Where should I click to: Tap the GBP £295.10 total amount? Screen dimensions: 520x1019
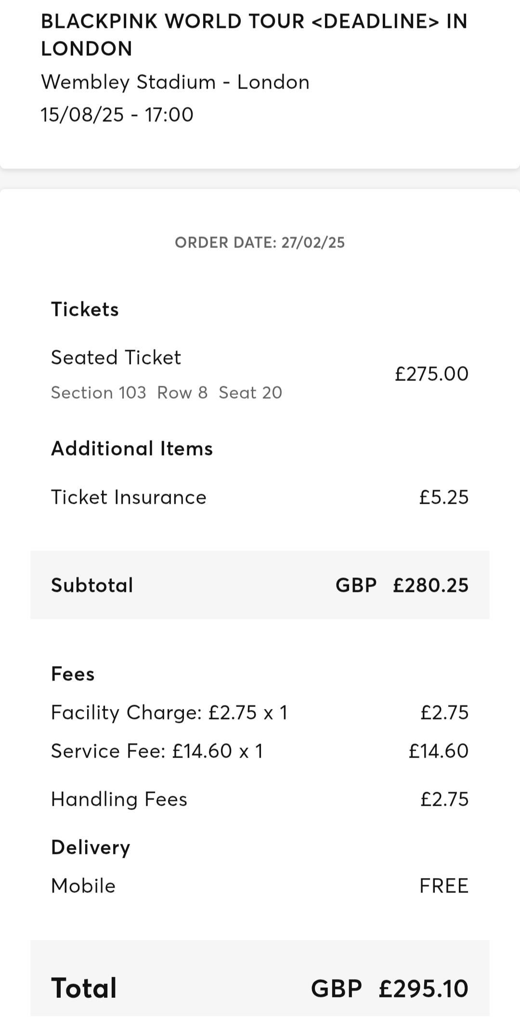[x=389, y=988]
